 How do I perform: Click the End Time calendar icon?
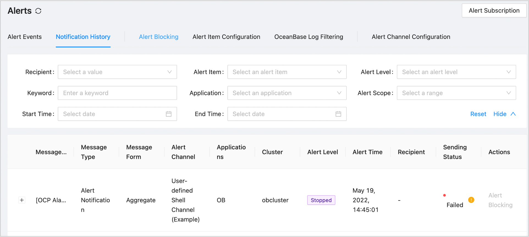point(338,114)
